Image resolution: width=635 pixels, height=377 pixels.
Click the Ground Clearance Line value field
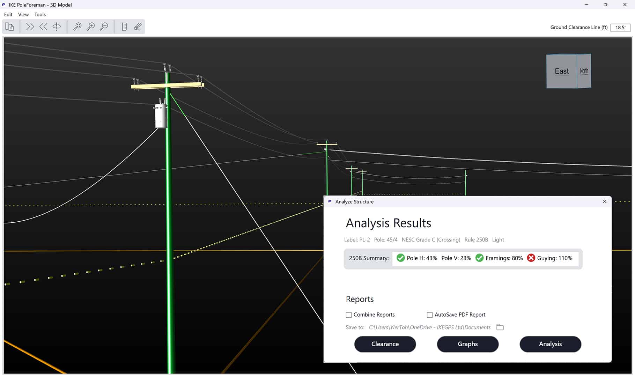click(620, 28)
